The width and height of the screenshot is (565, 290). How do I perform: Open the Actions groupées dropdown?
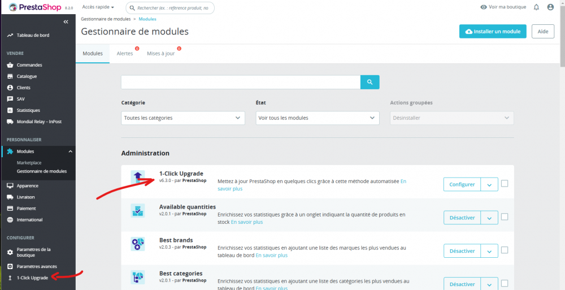point(452,118)
